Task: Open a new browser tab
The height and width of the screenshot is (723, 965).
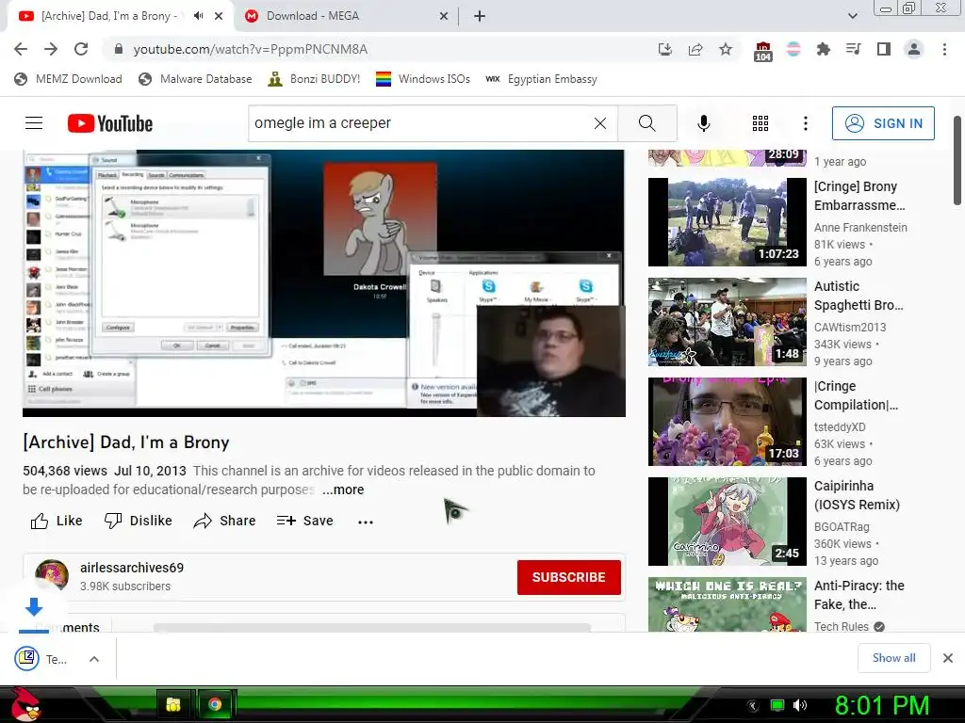Action: (x=480, y=16)
